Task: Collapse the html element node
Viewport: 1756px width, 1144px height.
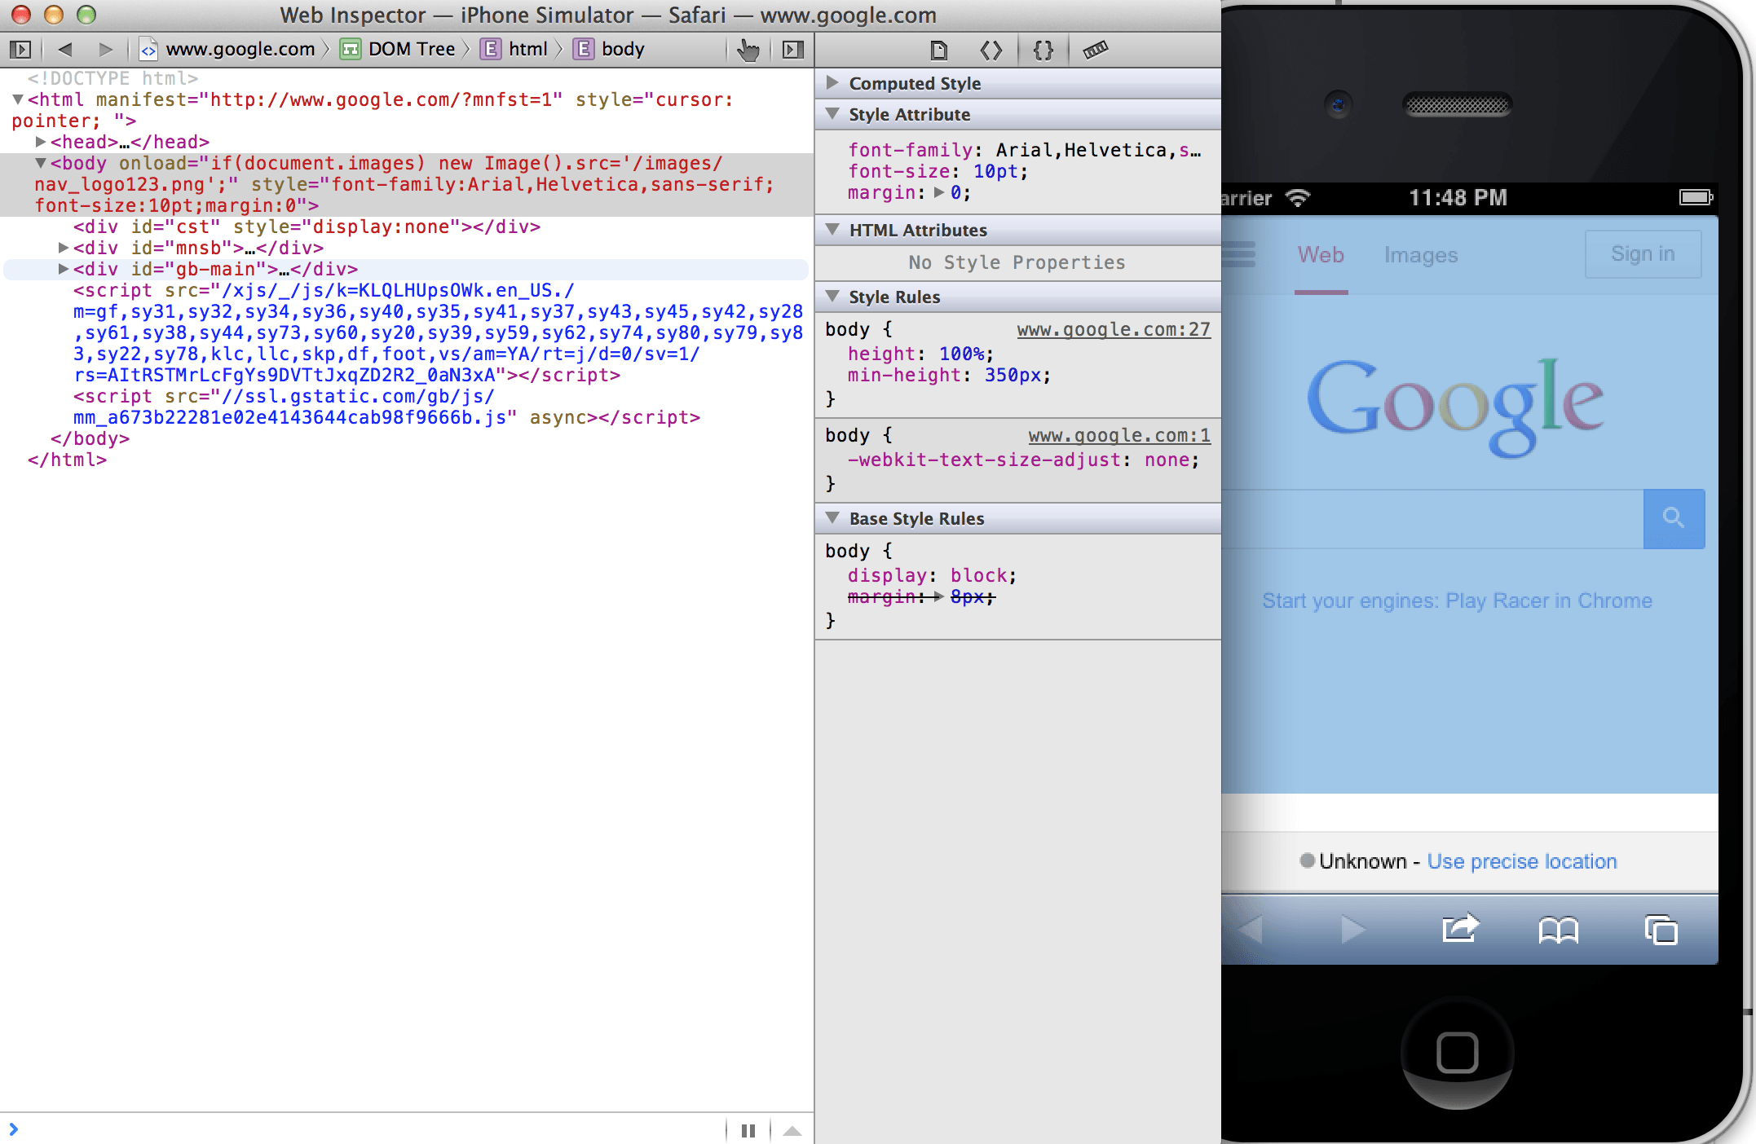Action: pyautogui.click(x=17, y=99)
